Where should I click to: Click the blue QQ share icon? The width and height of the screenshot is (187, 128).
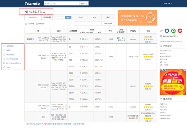tap(167, 31)
